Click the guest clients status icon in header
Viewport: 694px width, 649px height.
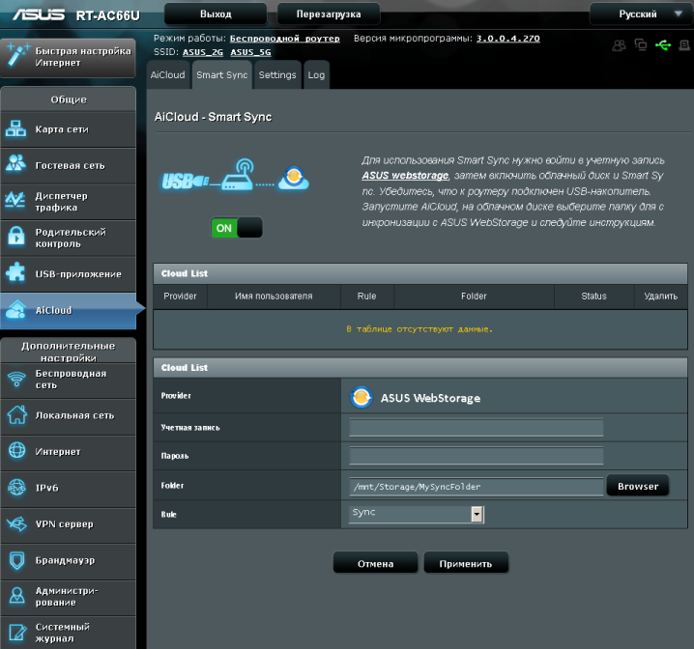pyautogui.click(x=619, y=45)
